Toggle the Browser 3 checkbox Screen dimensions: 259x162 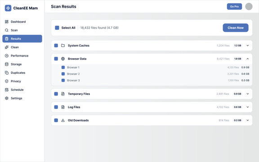[x=63, y=81]
